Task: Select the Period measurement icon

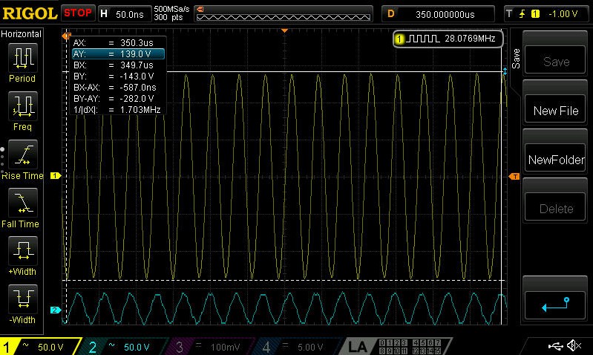Action: [23, 57]
